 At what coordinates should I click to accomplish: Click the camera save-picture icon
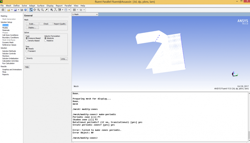[x=21, y=10]
